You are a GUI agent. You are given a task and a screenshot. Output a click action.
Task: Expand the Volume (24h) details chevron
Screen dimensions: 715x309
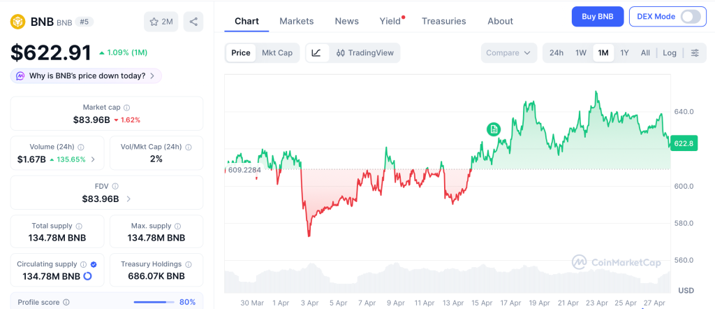pos(93,159)
